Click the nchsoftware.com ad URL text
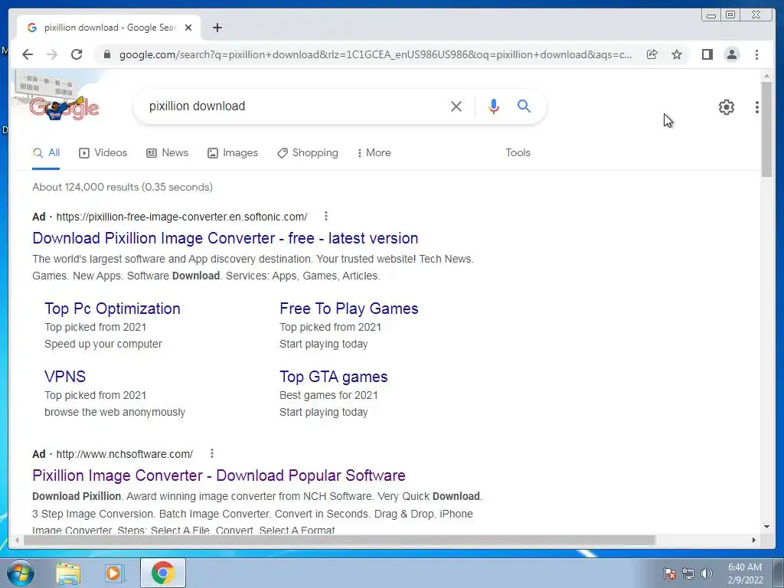Viewport: 784px width, 588px height. pos(125,454)
